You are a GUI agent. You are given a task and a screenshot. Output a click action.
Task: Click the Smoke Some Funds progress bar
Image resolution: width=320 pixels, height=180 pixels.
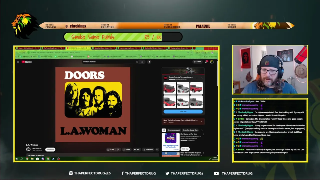click(x=123, y=37)
